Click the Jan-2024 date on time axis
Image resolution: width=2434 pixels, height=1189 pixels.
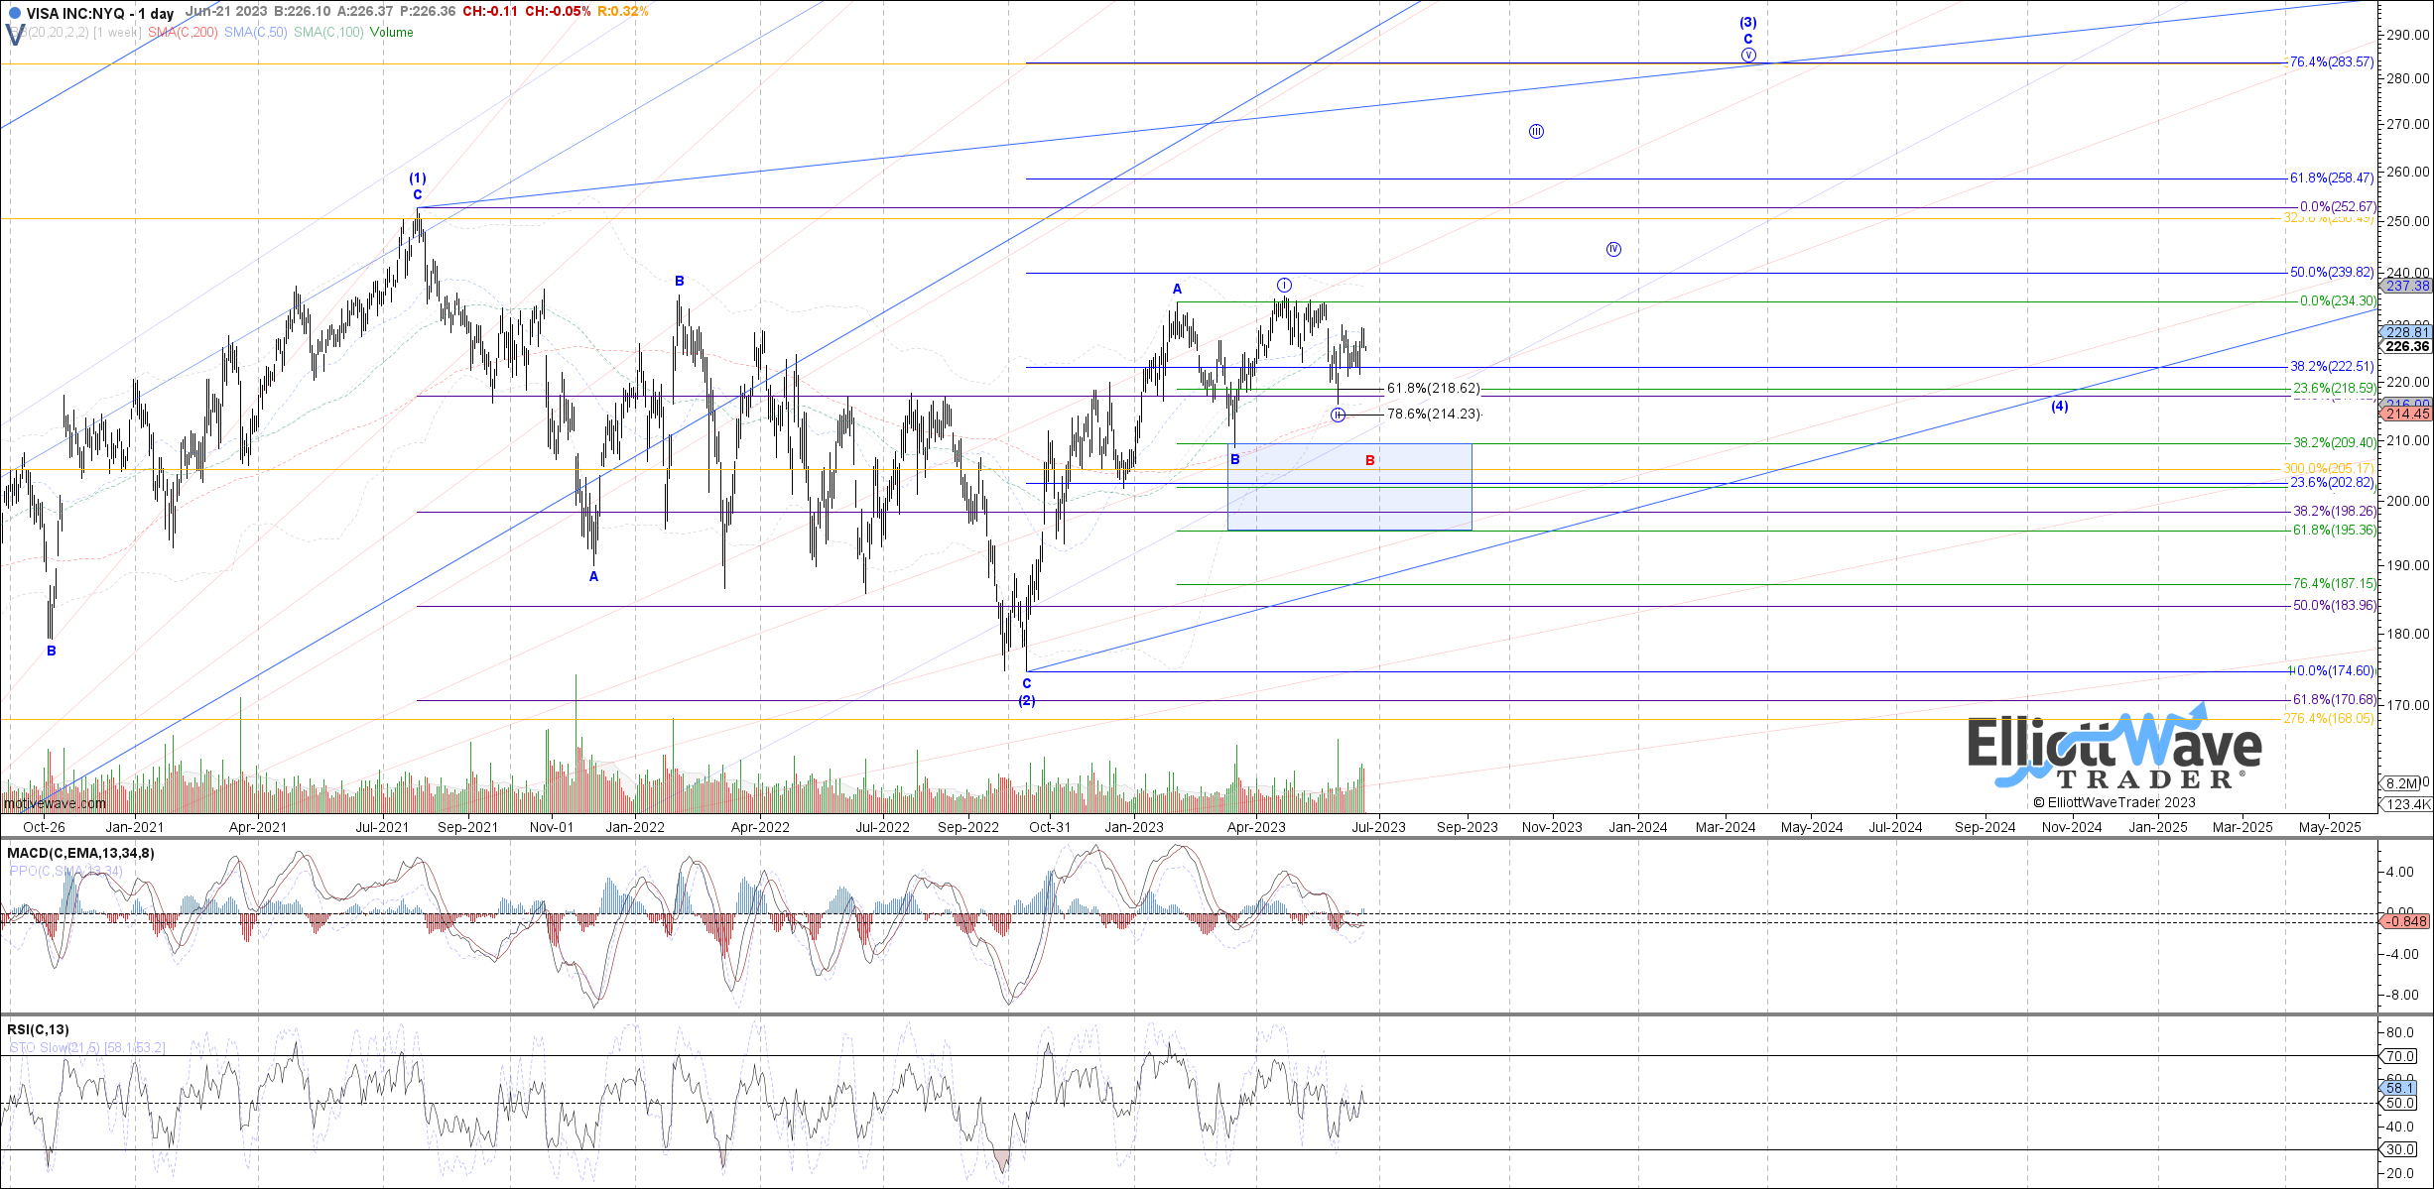pos(1638,827)
